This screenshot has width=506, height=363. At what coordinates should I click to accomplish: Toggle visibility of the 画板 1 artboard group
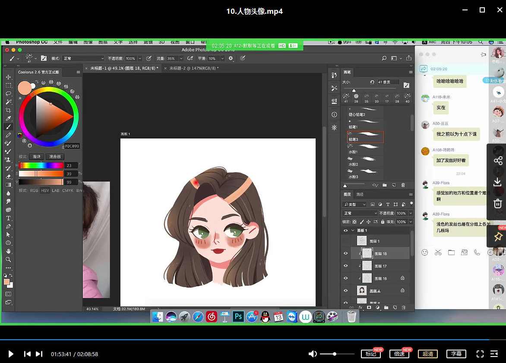pos(345,231)
